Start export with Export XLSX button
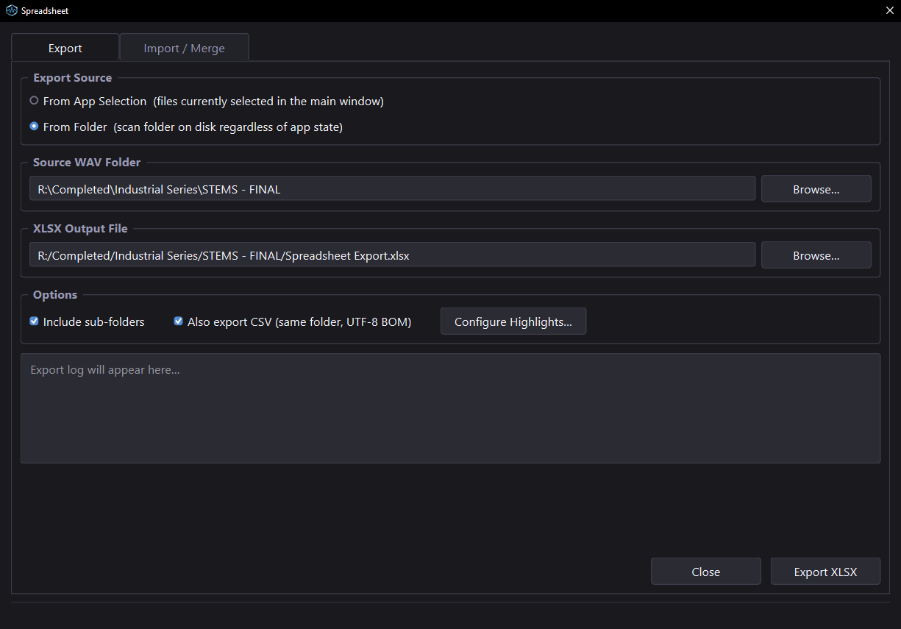 click(x=826, y=572)
